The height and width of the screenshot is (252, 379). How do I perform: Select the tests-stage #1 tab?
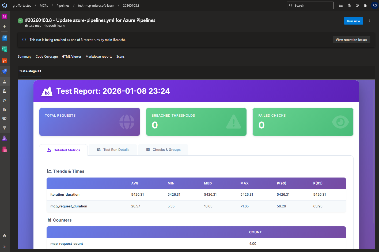click(x=30, y=71)
